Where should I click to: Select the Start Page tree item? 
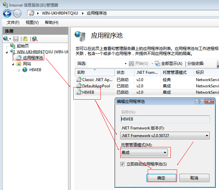pos(23,46)
